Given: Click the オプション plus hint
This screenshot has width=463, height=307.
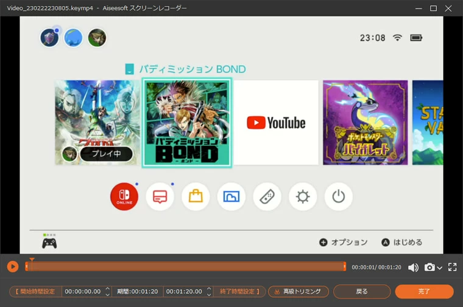Looking at the screenshot, I should tap(344, 242).
